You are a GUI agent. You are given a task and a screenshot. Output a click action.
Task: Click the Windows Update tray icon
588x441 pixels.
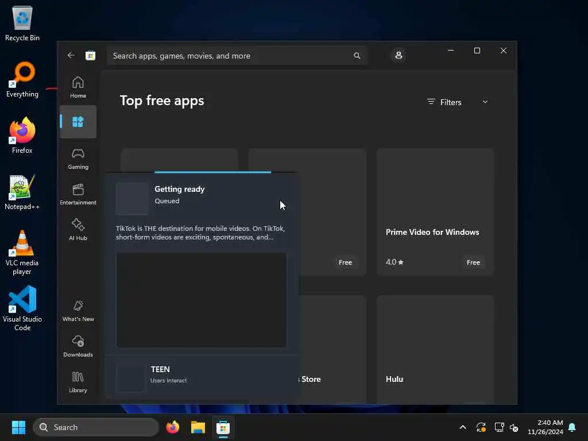pyautogui.click(x=481, y=427)
